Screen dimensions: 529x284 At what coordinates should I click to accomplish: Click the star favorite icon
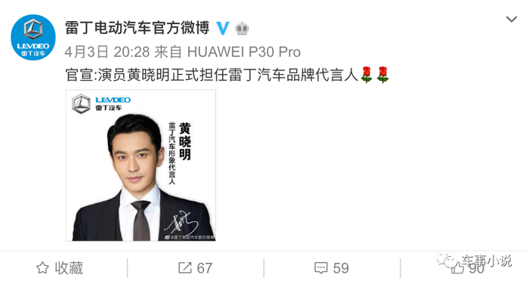pos(42,268)
